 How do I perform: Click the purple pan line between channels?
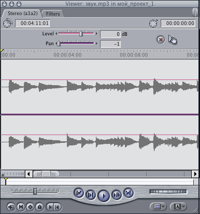click(100, 114)
